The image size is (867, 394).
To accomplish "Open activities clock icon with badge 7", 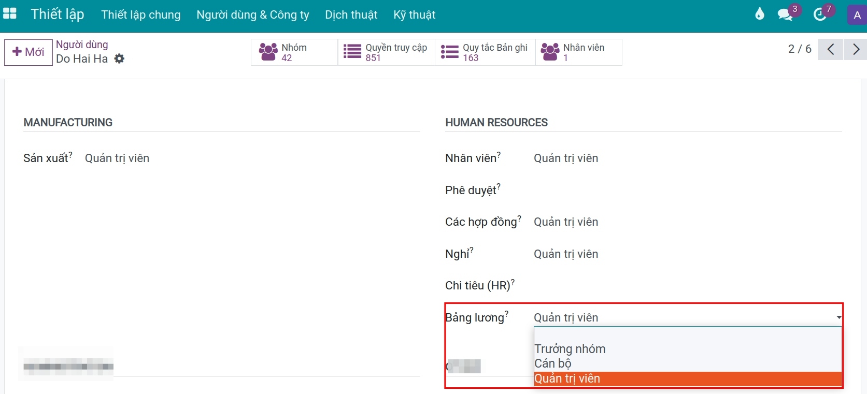I will point(819,14).
